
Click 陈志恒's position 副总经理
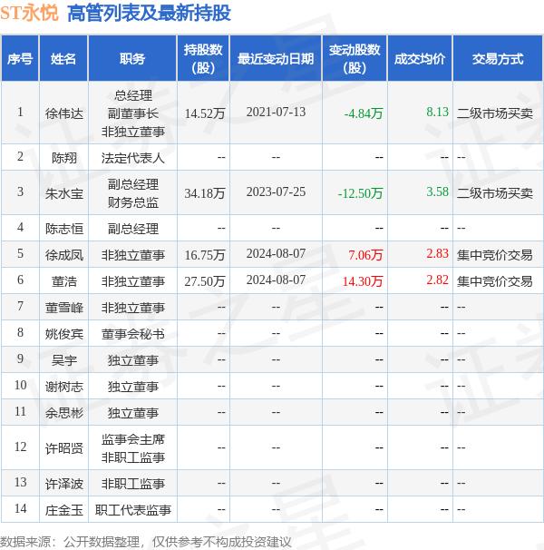[x=133, y=229]
